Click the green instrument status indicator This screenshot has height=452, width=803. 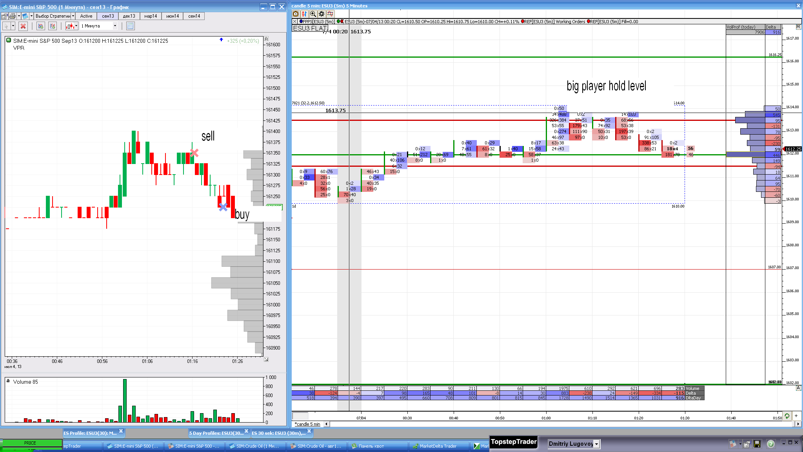coord(9,40)
